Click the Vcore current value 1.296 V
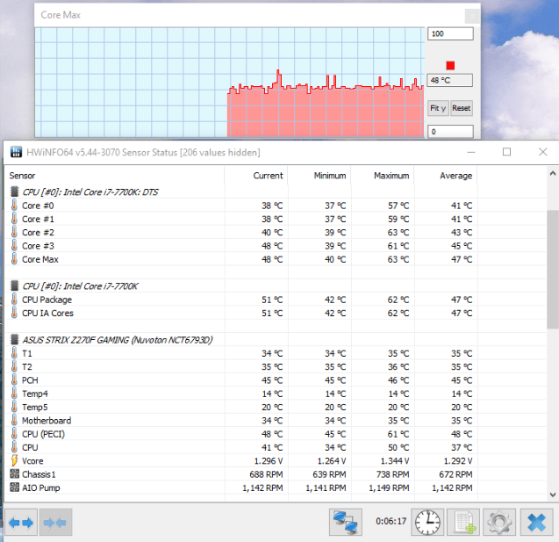The width and height of the screenshot is (559, 542). [x=269, y=460]
